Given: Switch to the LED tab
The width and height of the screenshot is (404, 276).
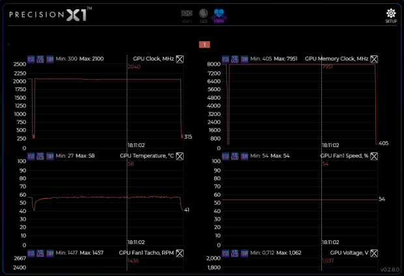Looking at the screenshot, I should point(203,16).
